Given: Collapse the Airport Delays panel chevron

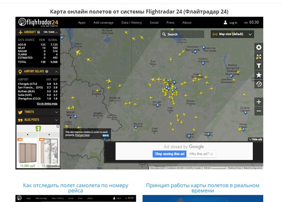Looking at the screenshot, I should point(56,72).
